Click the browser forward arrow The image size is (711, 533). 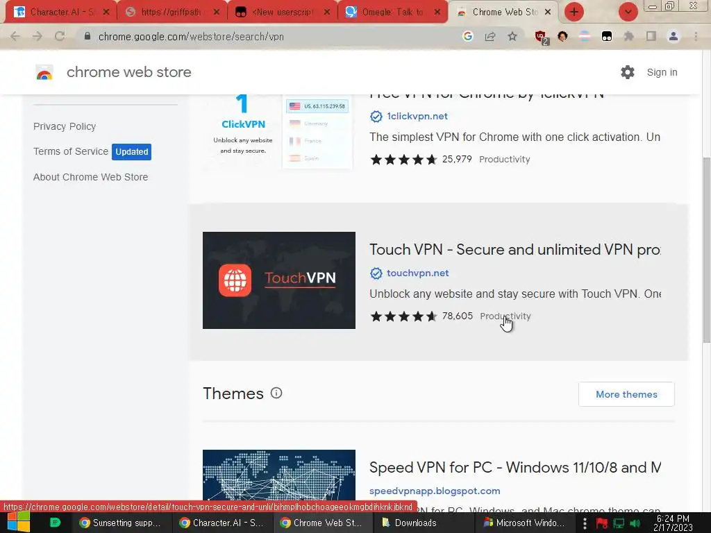pos(37,37)
